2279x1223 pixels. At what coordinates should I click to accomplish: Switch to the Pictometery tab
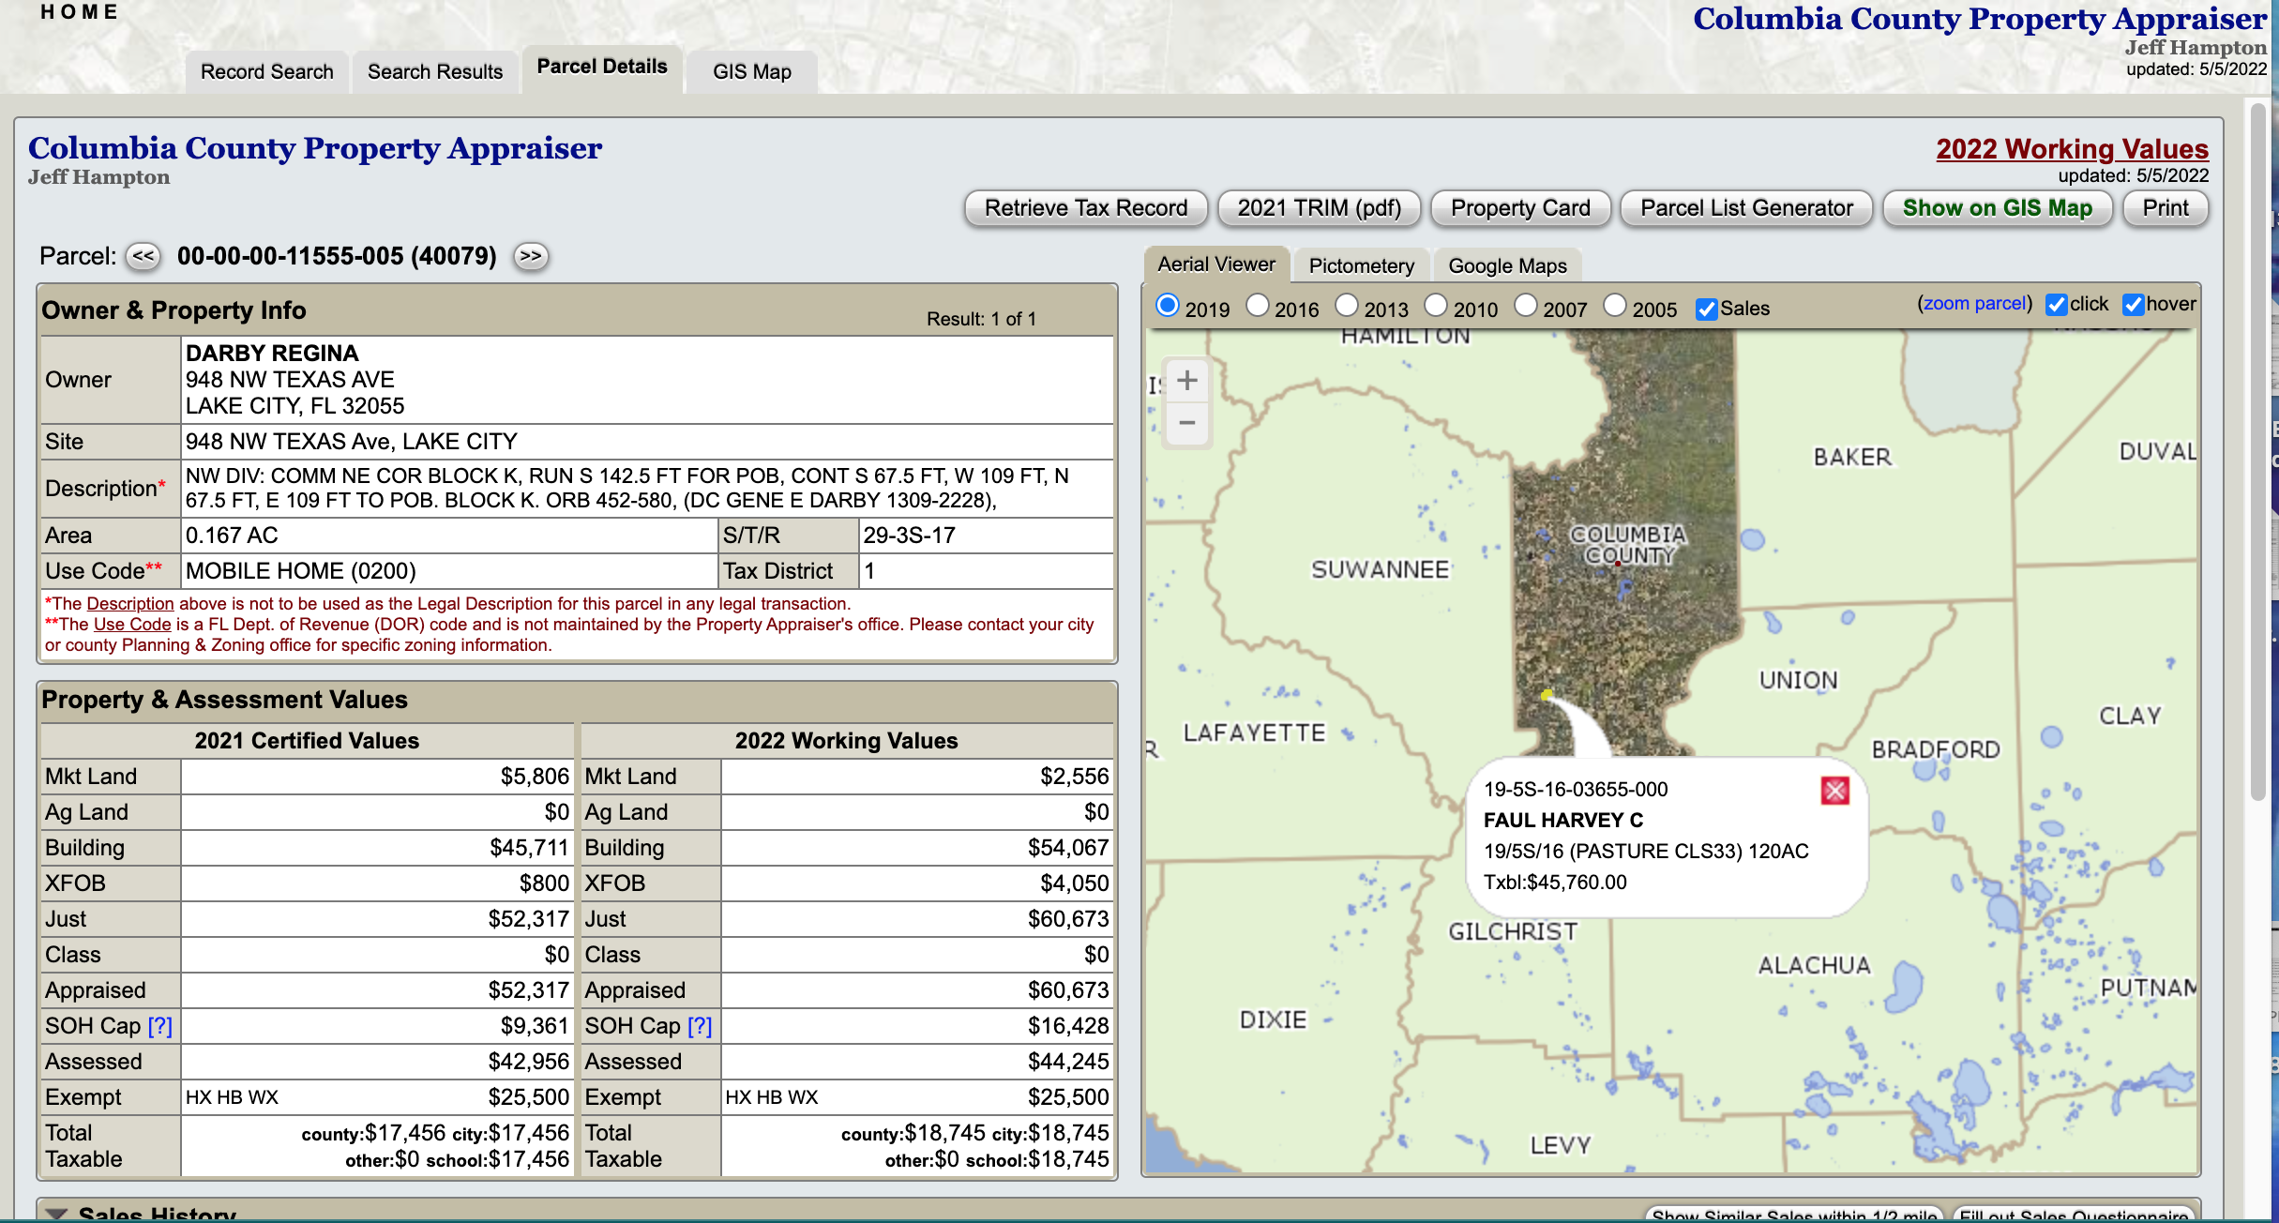(x=1362, y=265)
